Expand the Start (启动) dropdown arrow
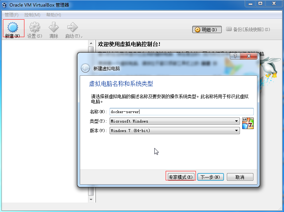The width and height of the screenshot is (284, 212). coord(82,37)
